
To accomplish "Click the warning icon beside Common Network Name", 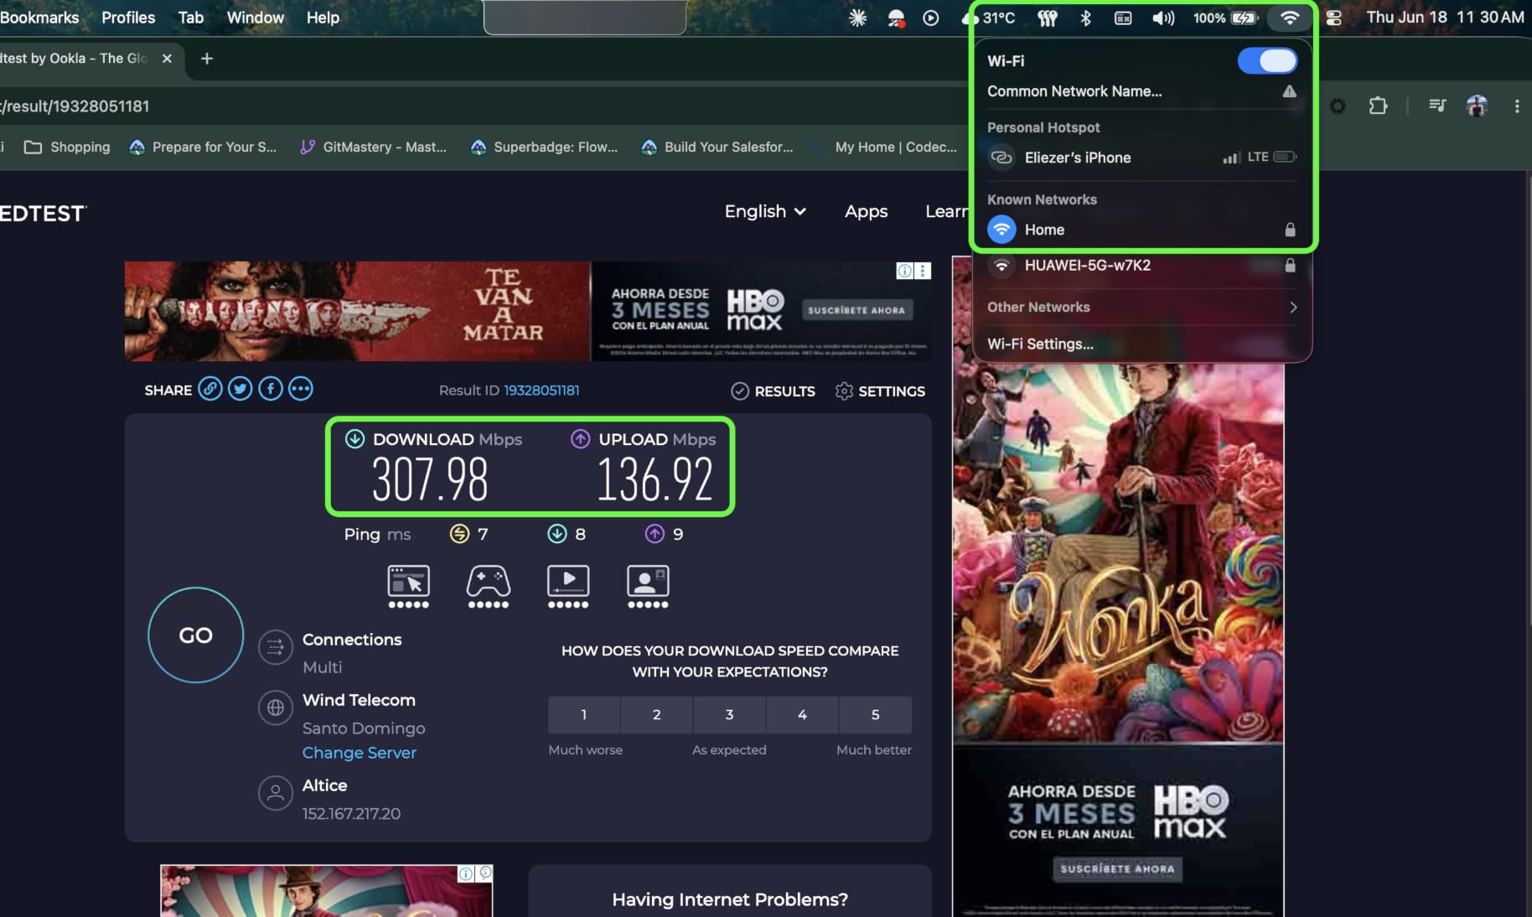I will (x=1290, y=91).
